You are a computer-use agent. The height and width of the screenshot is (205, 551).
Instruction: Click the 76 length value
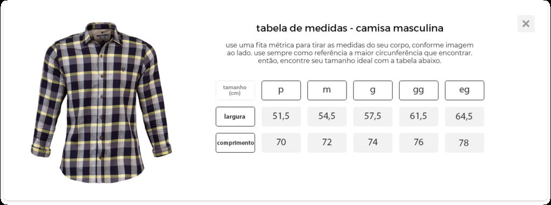click(419, 143)
